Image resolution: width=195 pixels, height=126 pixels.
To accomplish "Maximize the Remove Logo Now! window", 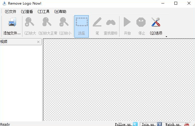I will coord(176,3).
